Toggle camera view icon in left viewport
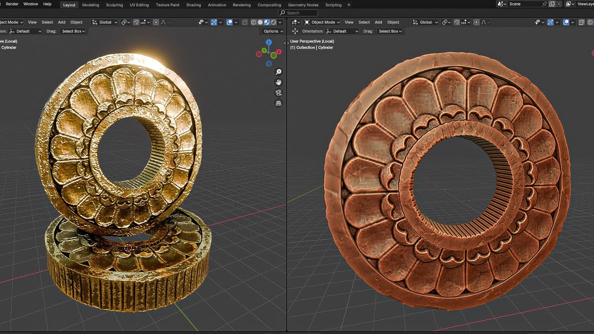The height and width of the screenshot is (334, 594). click(278, 93)
